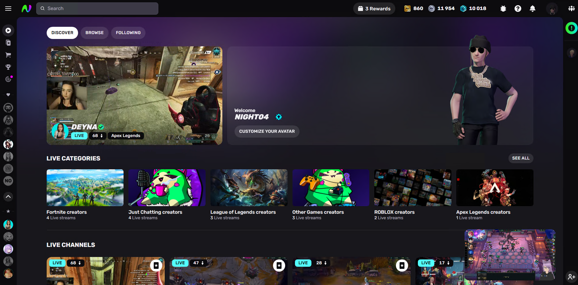578x285 pixels.
Task: Switch to the Browse tab
Action: pos(95,33)
